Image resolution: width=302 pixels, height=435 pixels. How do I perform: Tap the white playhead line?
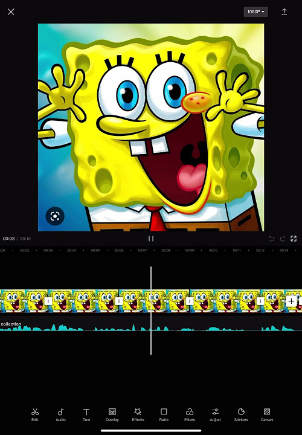(x=151, y=311)
